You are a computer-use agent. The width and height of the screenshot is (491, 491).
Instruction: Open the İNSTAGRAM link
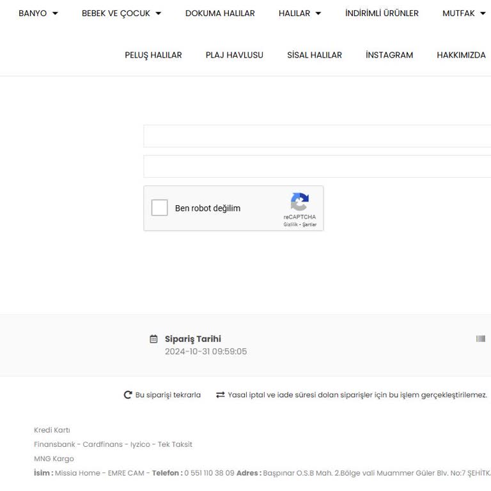[389, 55]
